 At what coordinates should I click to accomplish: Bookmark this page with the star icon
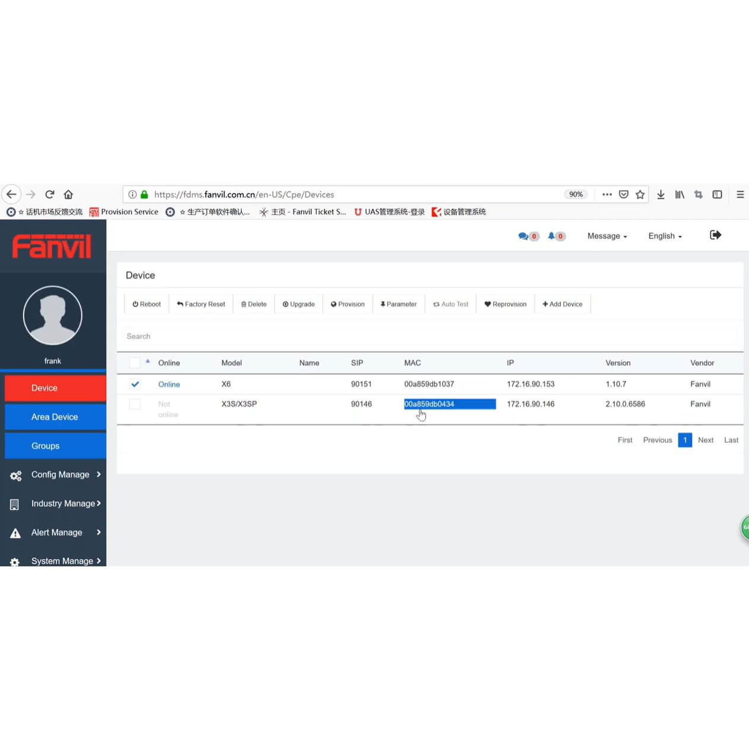(x=640, y=195)
